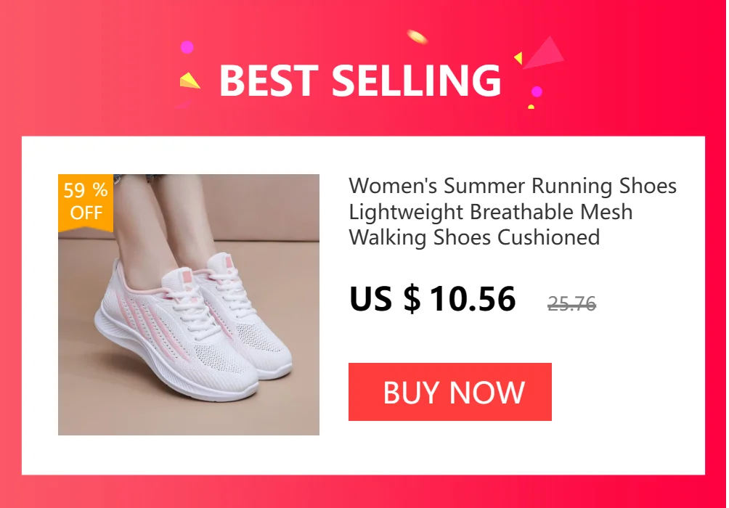
Task: Click the orange streak confetti at top
Action: click(x=417, y=36)
